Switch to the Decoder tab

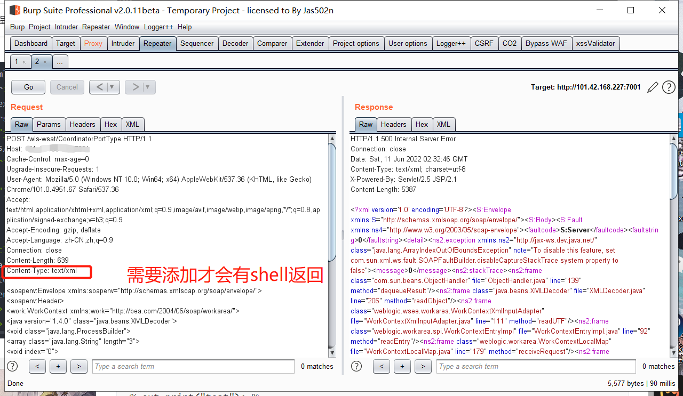pyautogui.click(x=235, y=44)
